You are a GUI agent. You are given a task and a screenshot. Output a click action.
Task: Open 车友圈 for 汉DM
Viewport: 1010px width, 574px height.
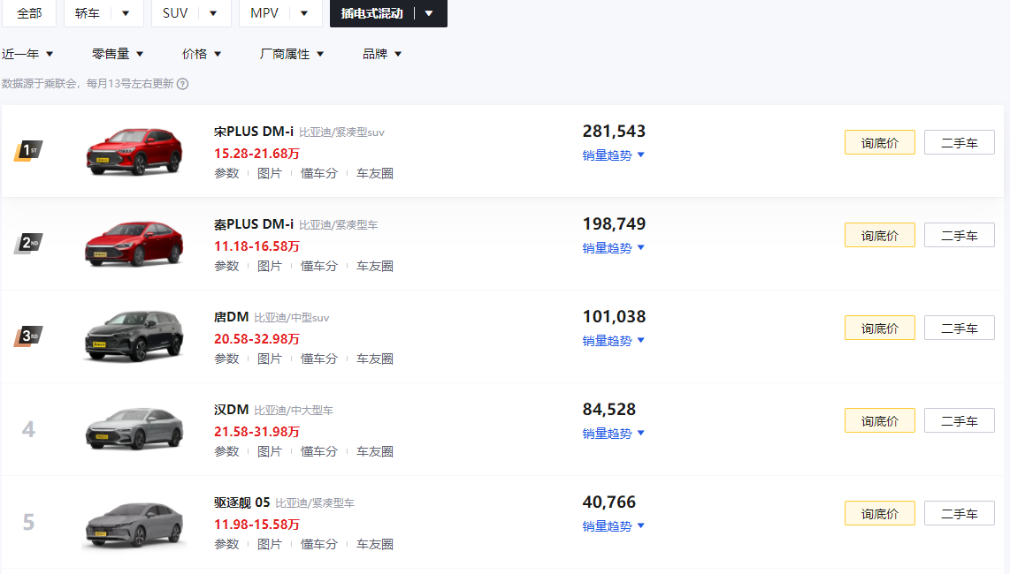pyautogui.click(x=375, y=451)
